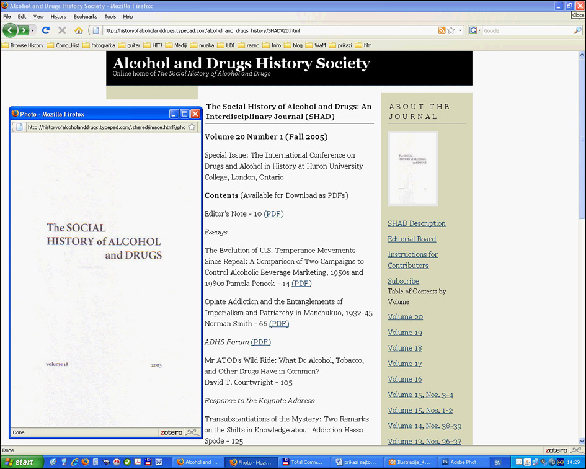Go back with the green Back arrow

9,30
